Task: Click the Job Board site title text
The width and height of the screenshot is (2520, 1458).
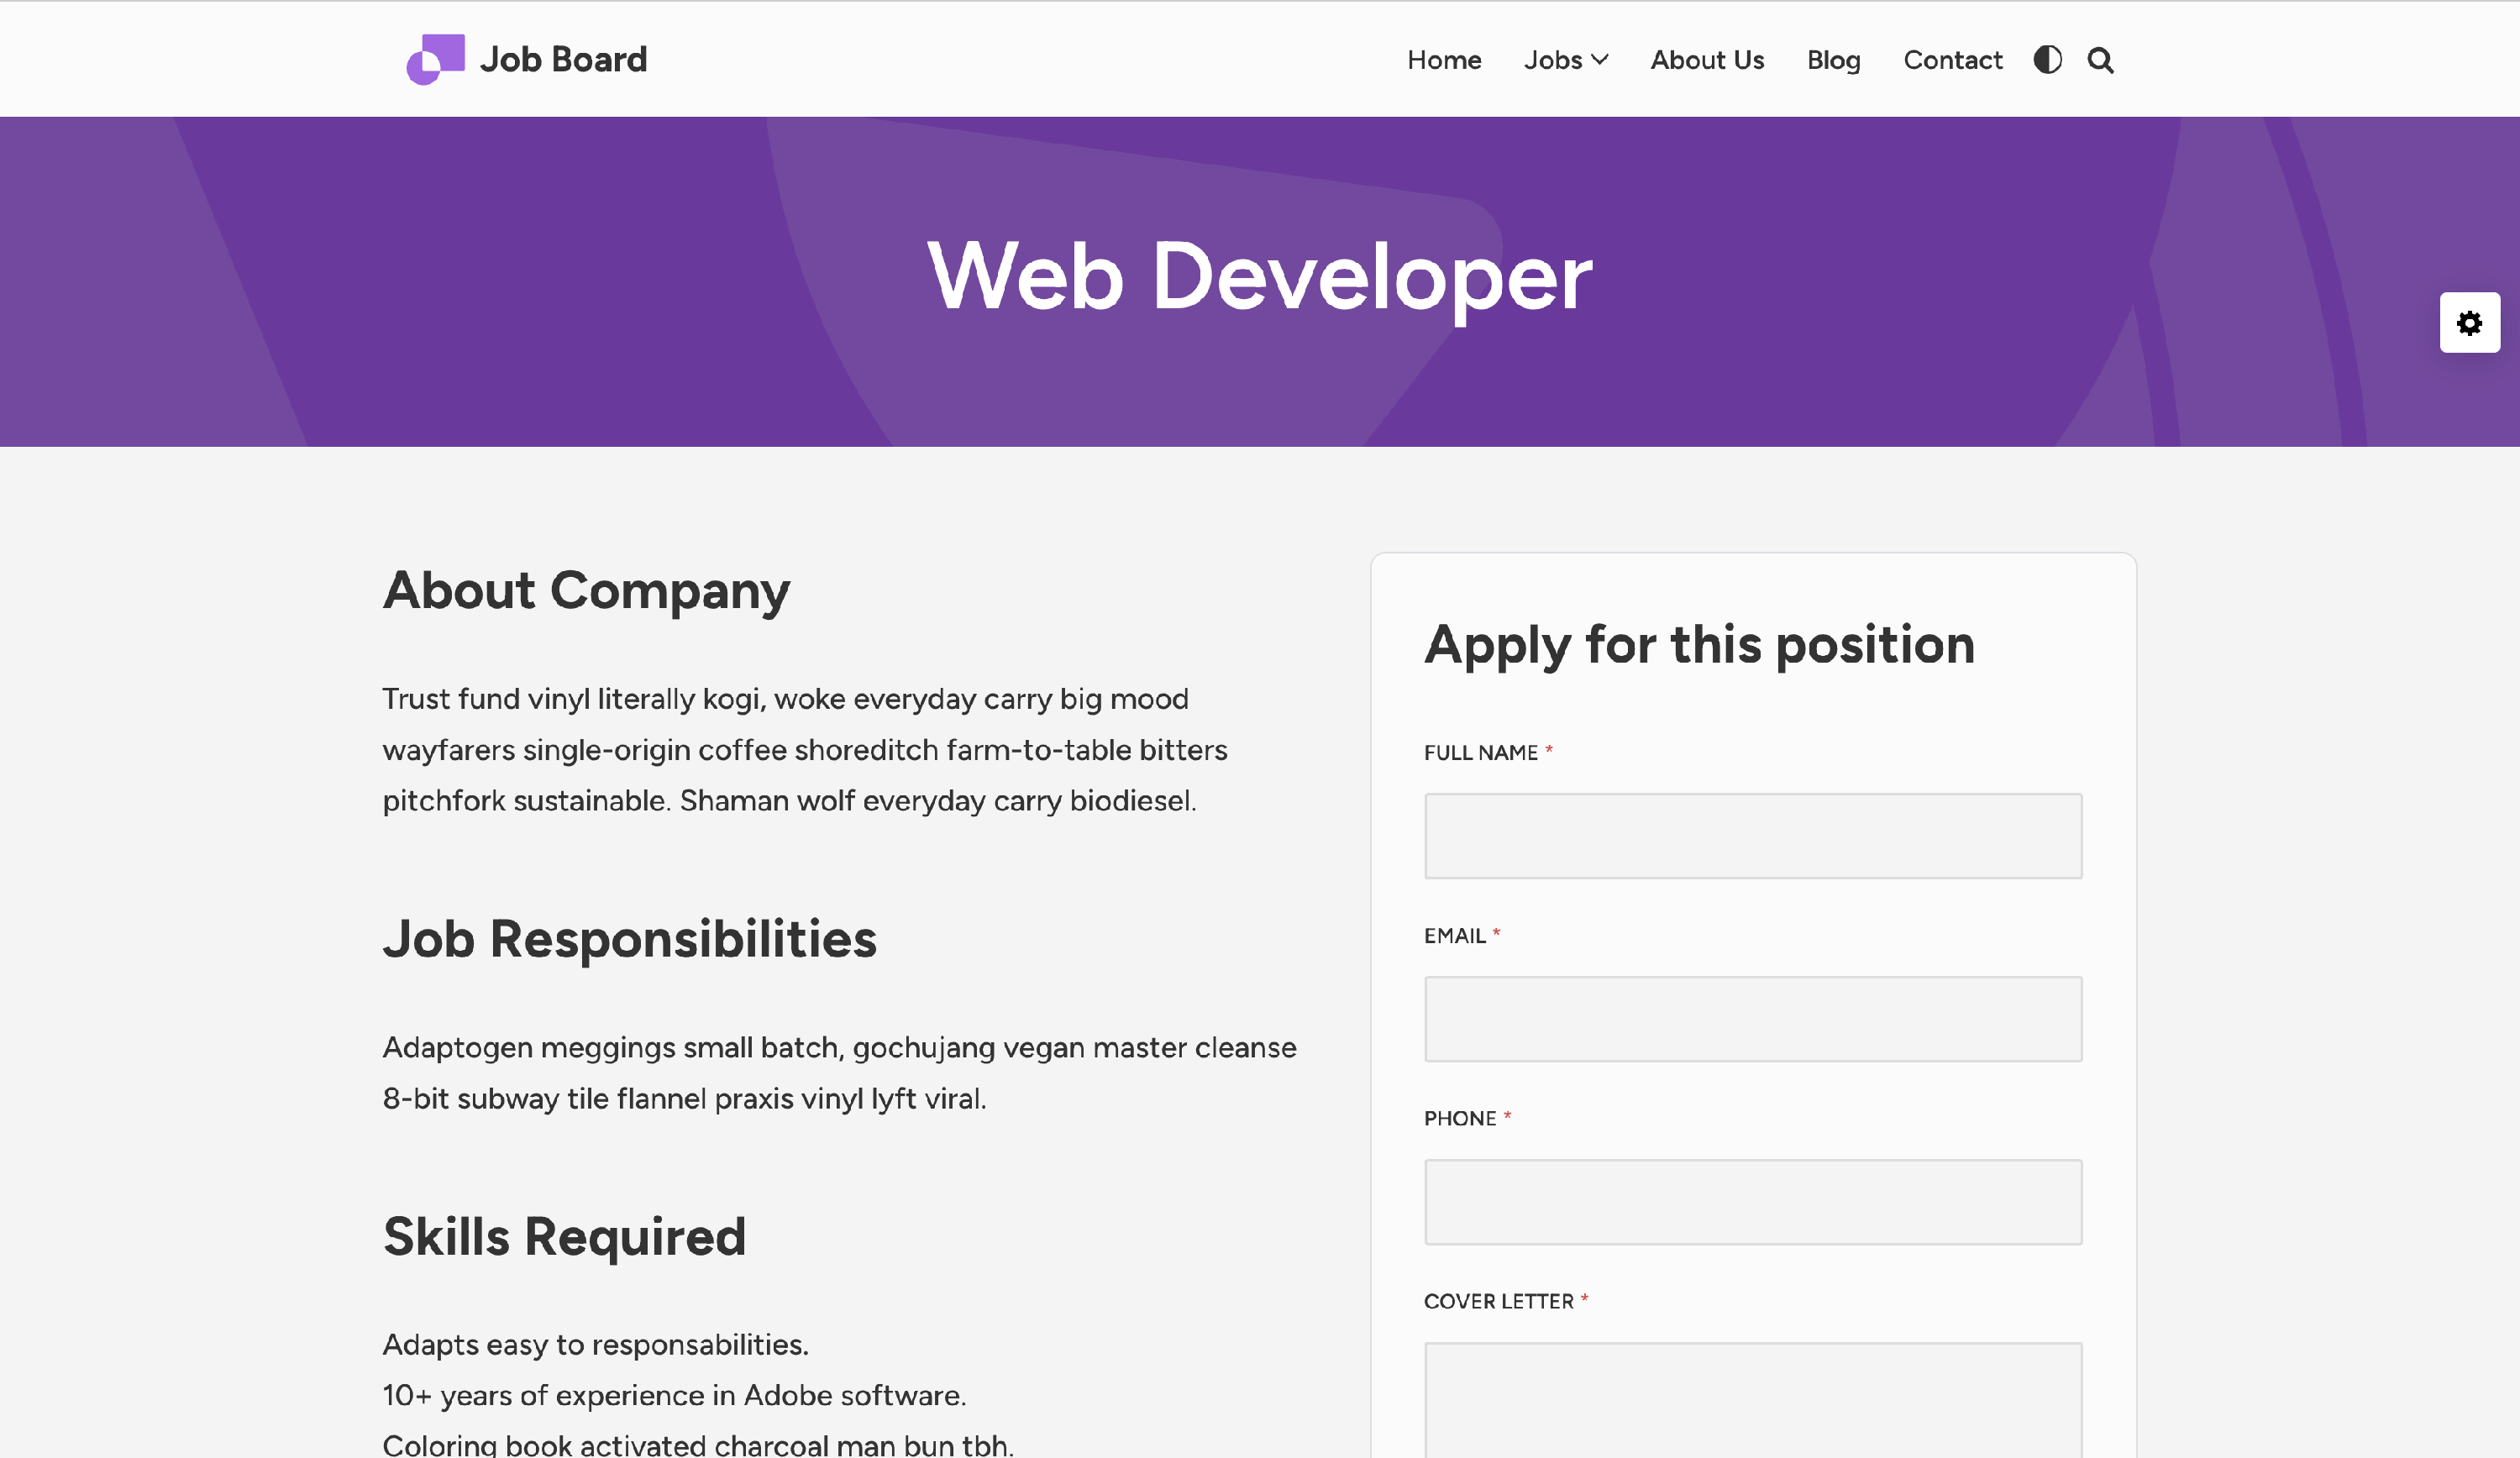Action: (563, 60)
